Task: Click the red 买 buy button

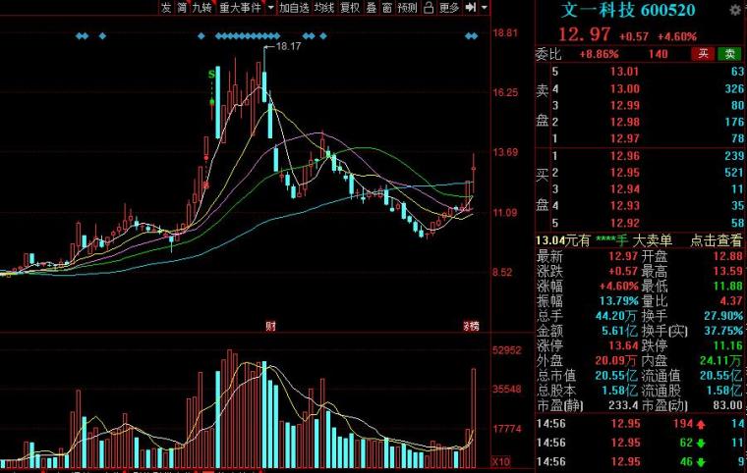Action: tap(703, 54)
